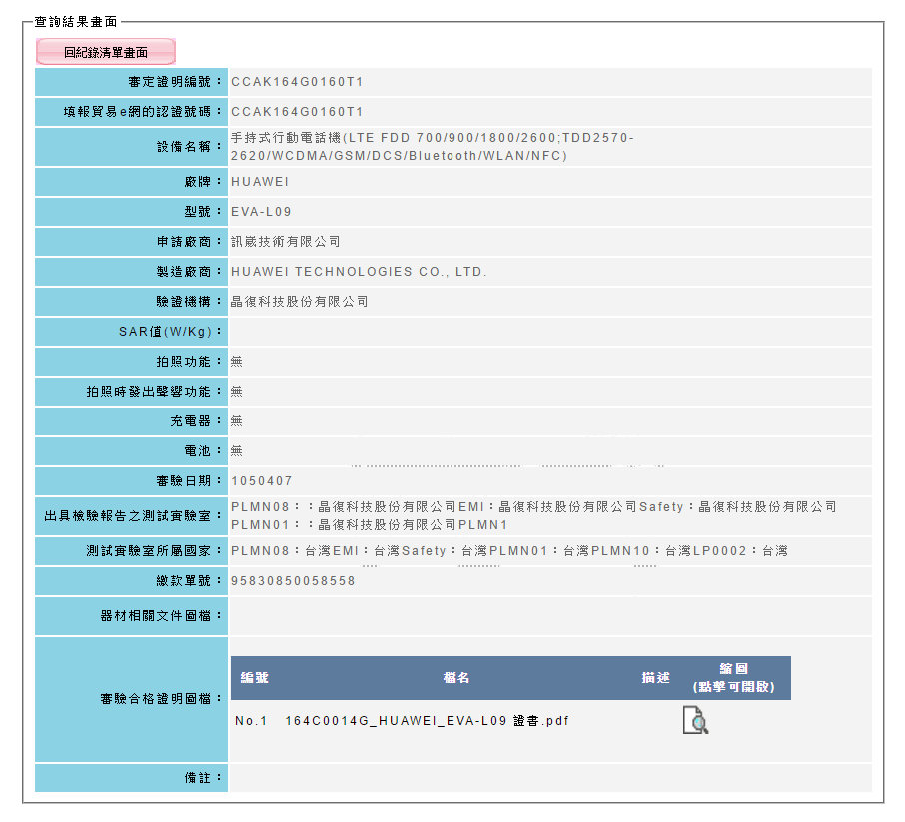Click the 充電器 label
Screen dimensions: 905x822
(x=195, y=421)
